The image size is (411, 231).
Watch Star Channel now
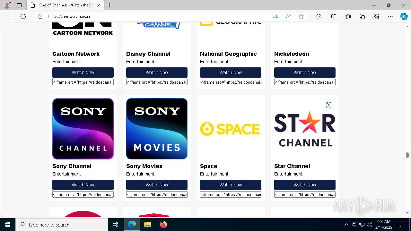pyautogui.click(x=305, y=185)
